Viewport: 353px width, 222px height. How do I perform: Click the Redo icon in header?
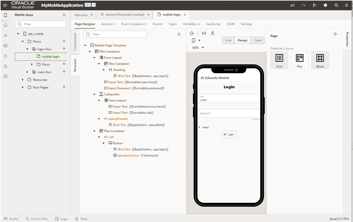coord(304,5)
